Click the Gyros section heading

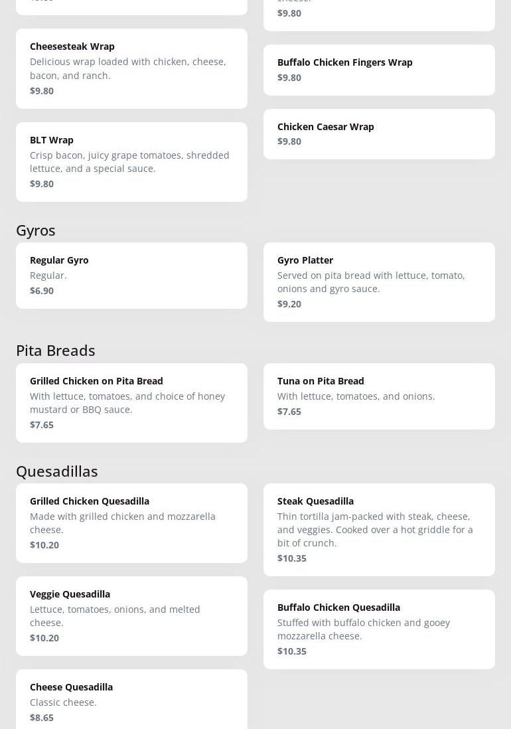(36, 230)
